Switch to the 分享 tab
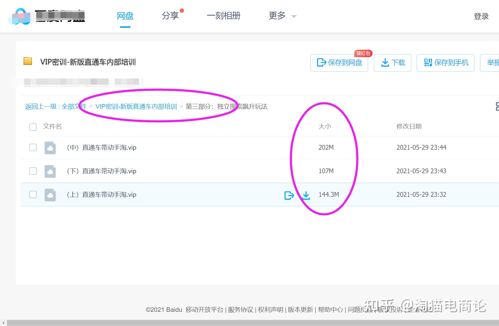 170,16
